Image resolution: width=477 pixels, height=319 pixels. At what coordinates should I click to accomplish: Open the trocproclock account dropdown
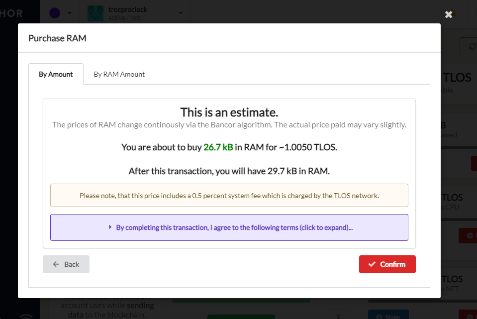181,13
